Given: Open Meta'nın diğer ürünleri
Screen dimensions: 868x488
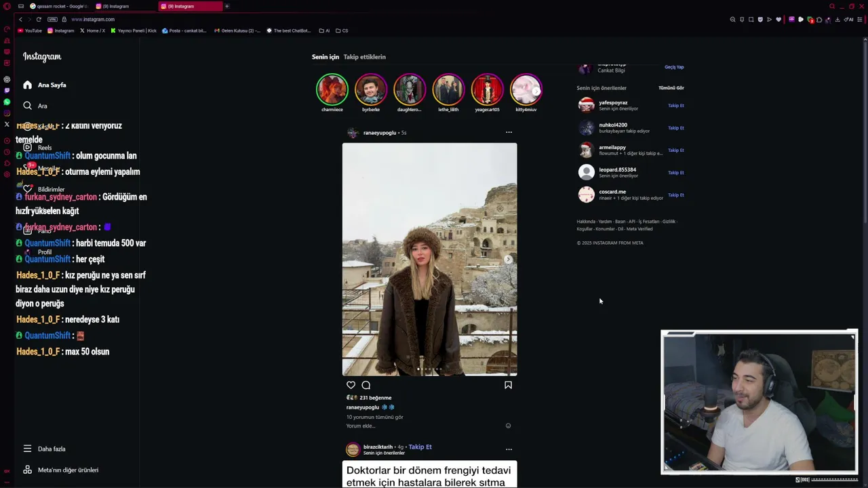Looking at the screenshot, I should (60, 470).
